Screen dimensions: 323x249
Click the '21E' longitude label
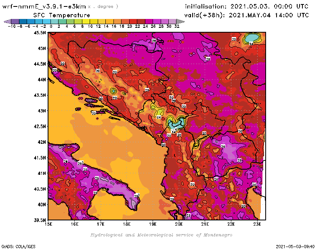click(205, 224)
